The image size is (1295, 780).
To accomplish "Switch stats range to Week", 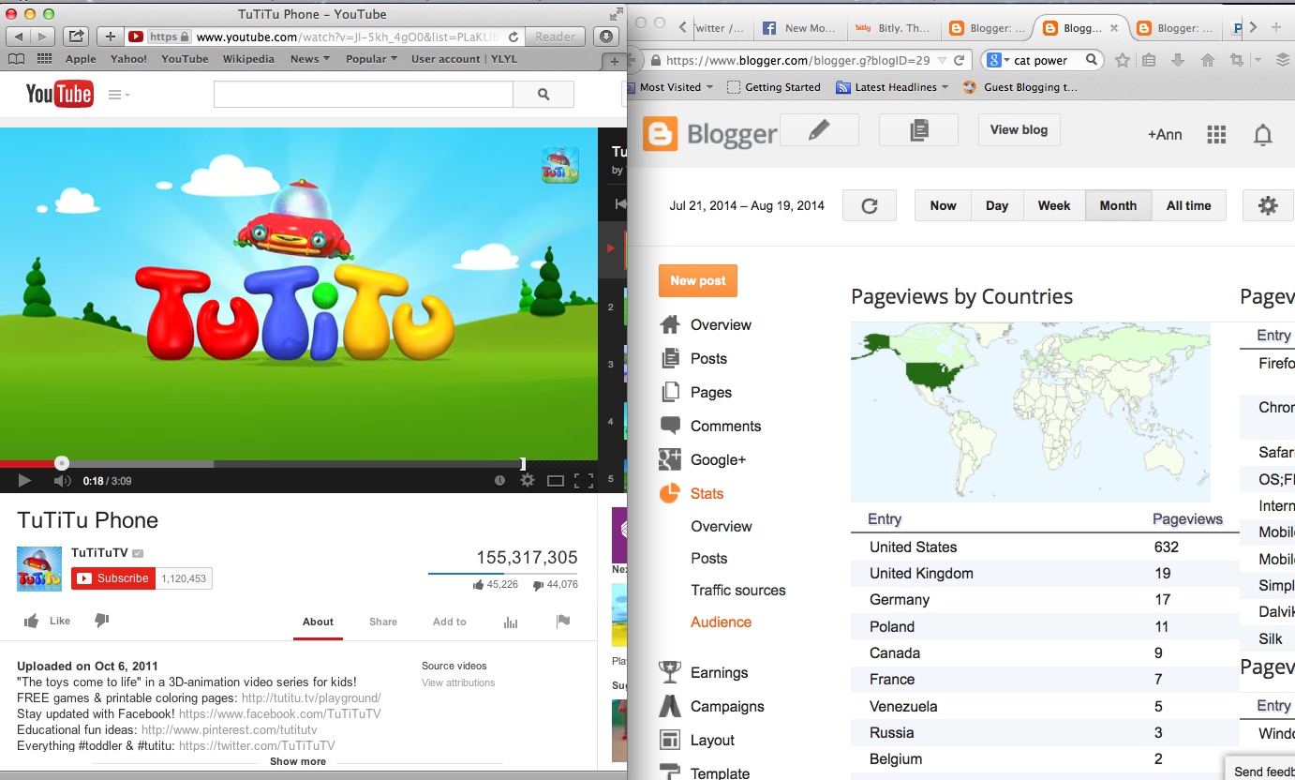I will (1054, 205).
